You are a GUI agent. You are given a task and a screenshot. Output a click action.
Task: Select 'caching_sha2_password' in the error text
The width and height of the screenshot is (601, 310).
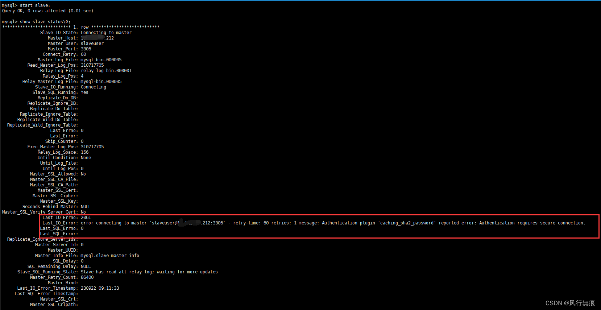[x=407, y=223]
